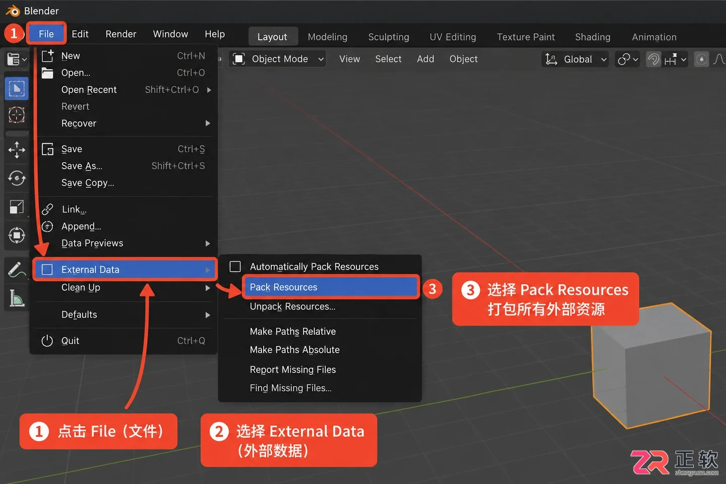Viewport: 726px width, 484px height.
Task: Open the Help menu
Action: (215, 34)
